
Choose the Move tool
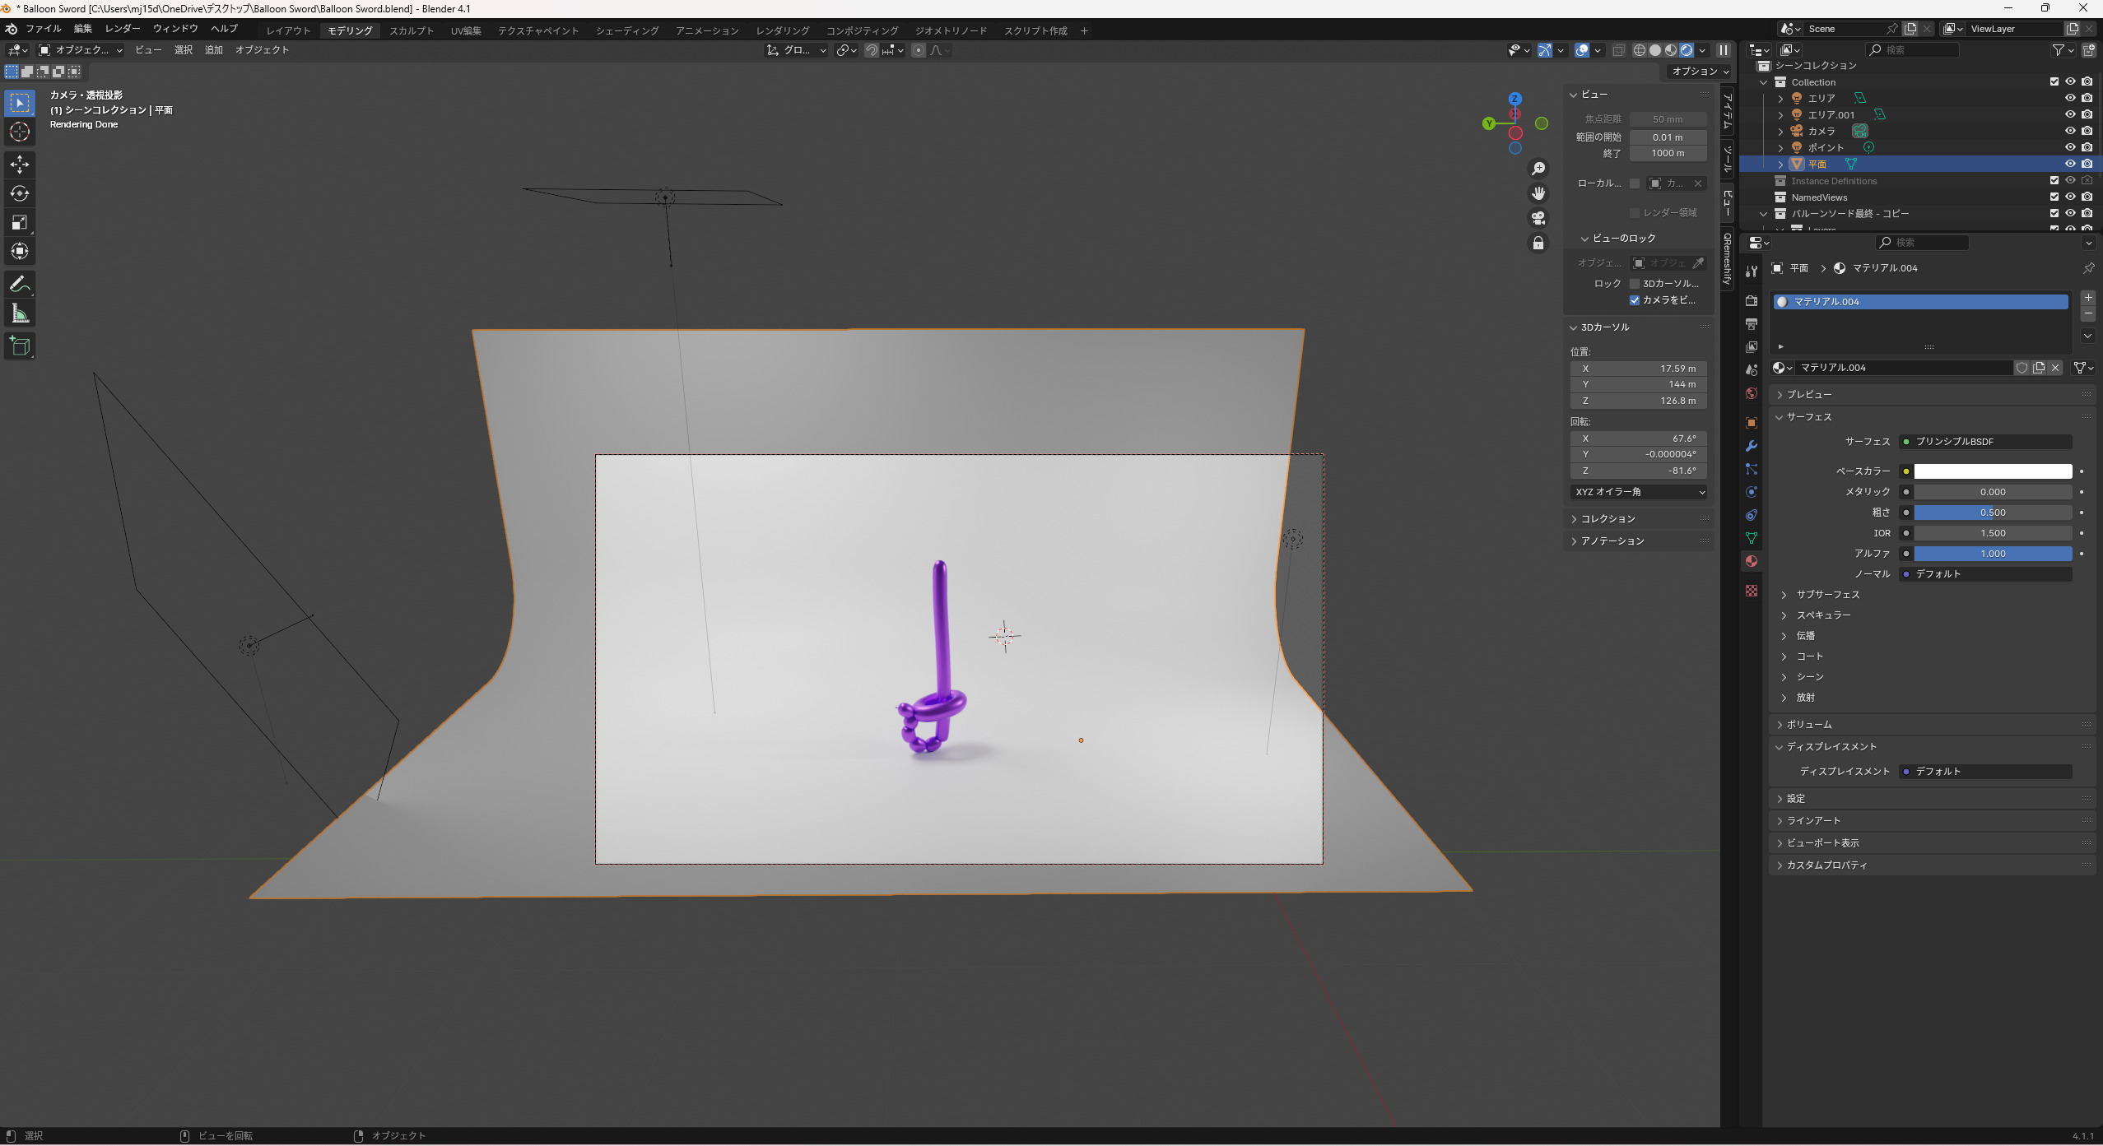tap(20, 165)
